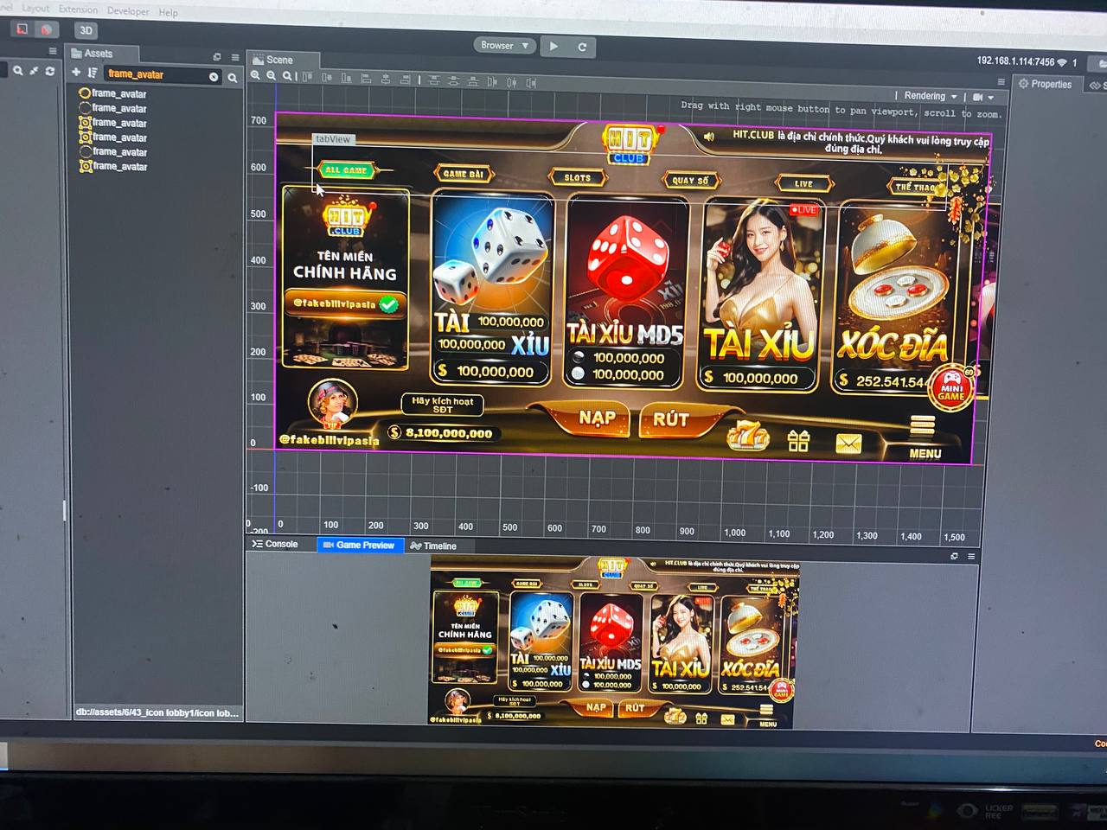Collapse all nodes in left panel
This screenshot has width=1107, height=830.
click(35, 71)
